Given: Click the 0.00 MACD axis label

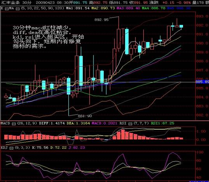Looking at the screenshot, I should pos(201,140).
